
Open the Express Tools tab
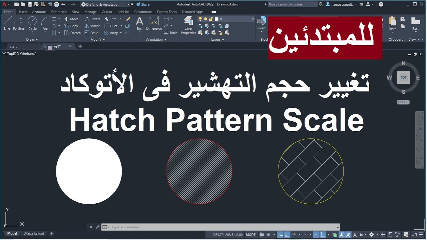point(167,12)
